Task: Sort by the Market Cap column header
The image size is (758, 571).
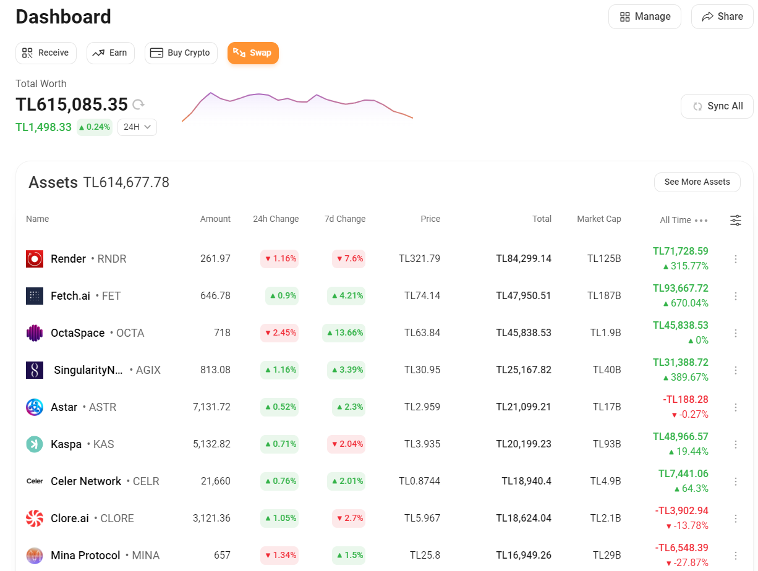Action: tap(599, 219)
